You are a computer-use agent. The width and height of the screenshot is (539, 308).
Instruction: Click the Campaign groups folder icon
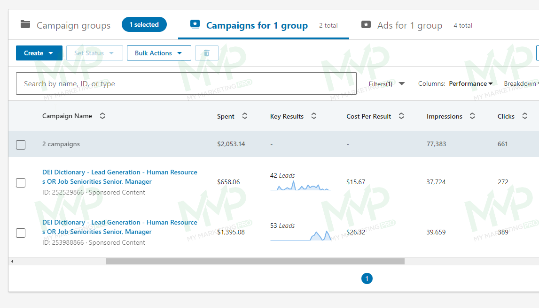[x=25, y=24]
